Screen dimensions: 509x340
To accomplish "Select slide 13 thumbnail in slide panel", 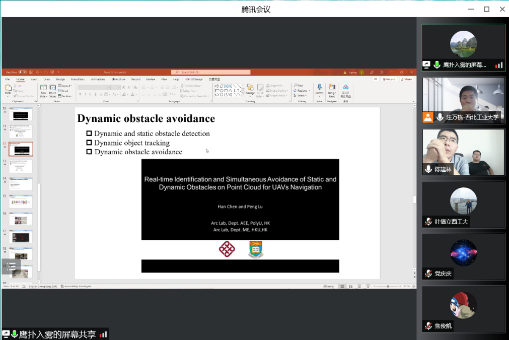I will click(21, 166).
